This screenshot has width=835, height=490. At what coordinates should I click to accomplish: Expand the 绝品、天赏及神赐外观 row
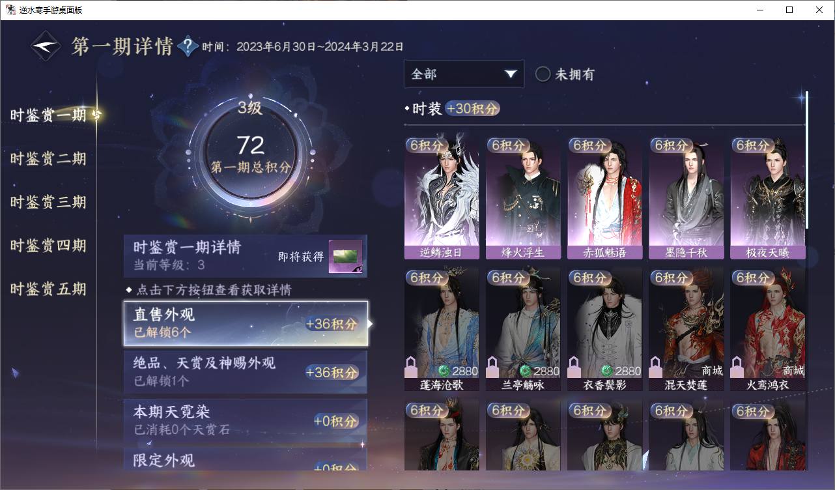click(246, 371)
